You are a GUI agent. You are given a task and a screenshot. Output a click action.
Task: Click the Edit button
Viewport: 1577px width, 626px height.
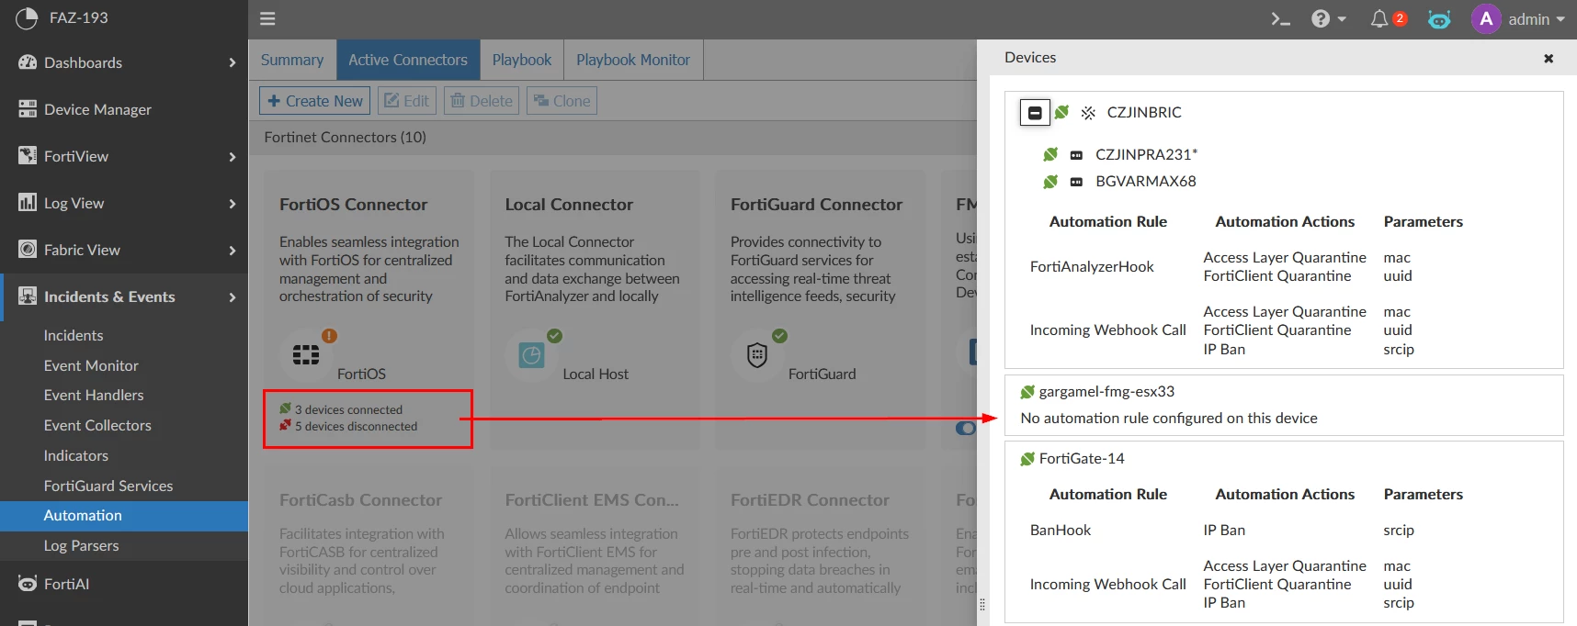point(407,101)
